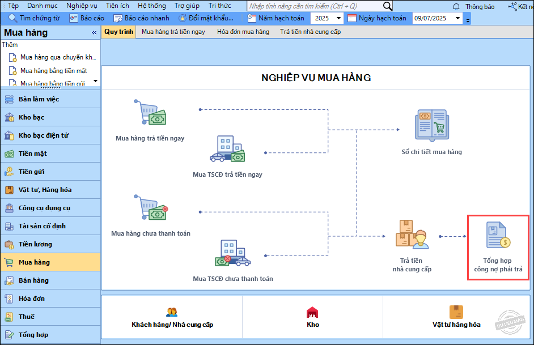Select Mua hàng module in sidebar

pyautogui.click(x=50, y=262)
